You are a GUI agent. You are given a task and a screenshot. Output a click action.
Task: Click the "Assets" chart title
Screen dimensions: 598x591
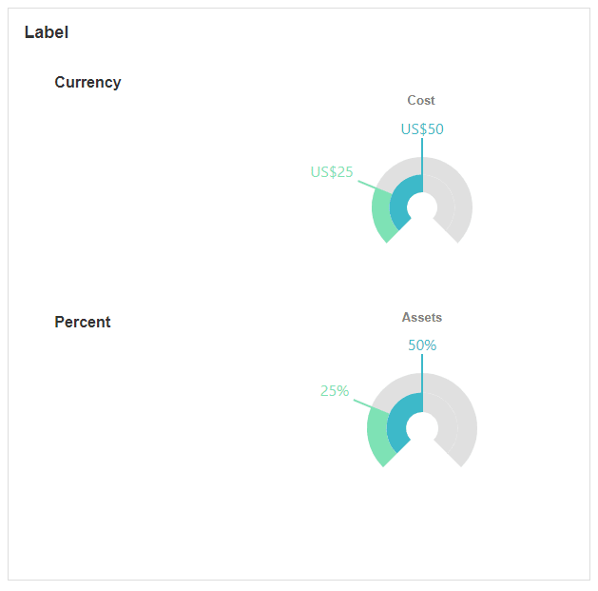[x=422, y=317]
